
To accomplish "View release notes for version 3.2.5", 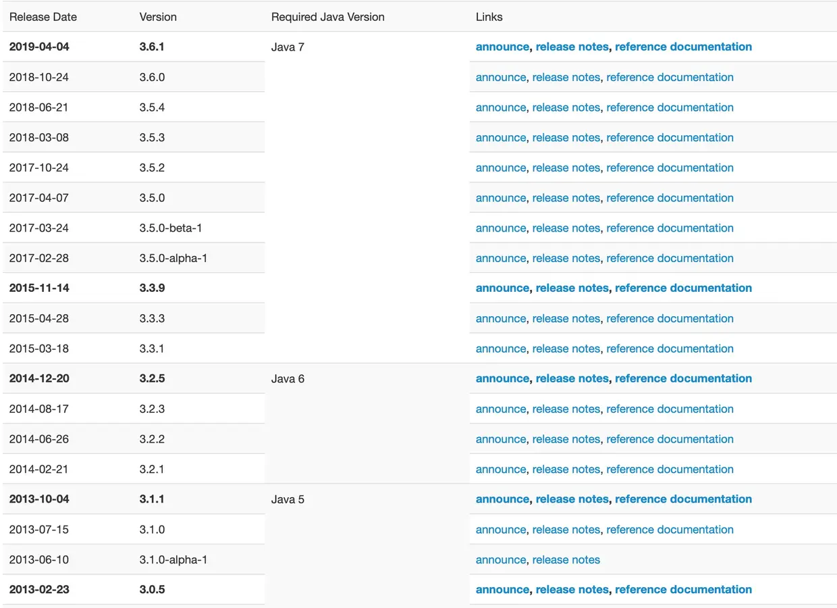I will click(x=572, y=378).
